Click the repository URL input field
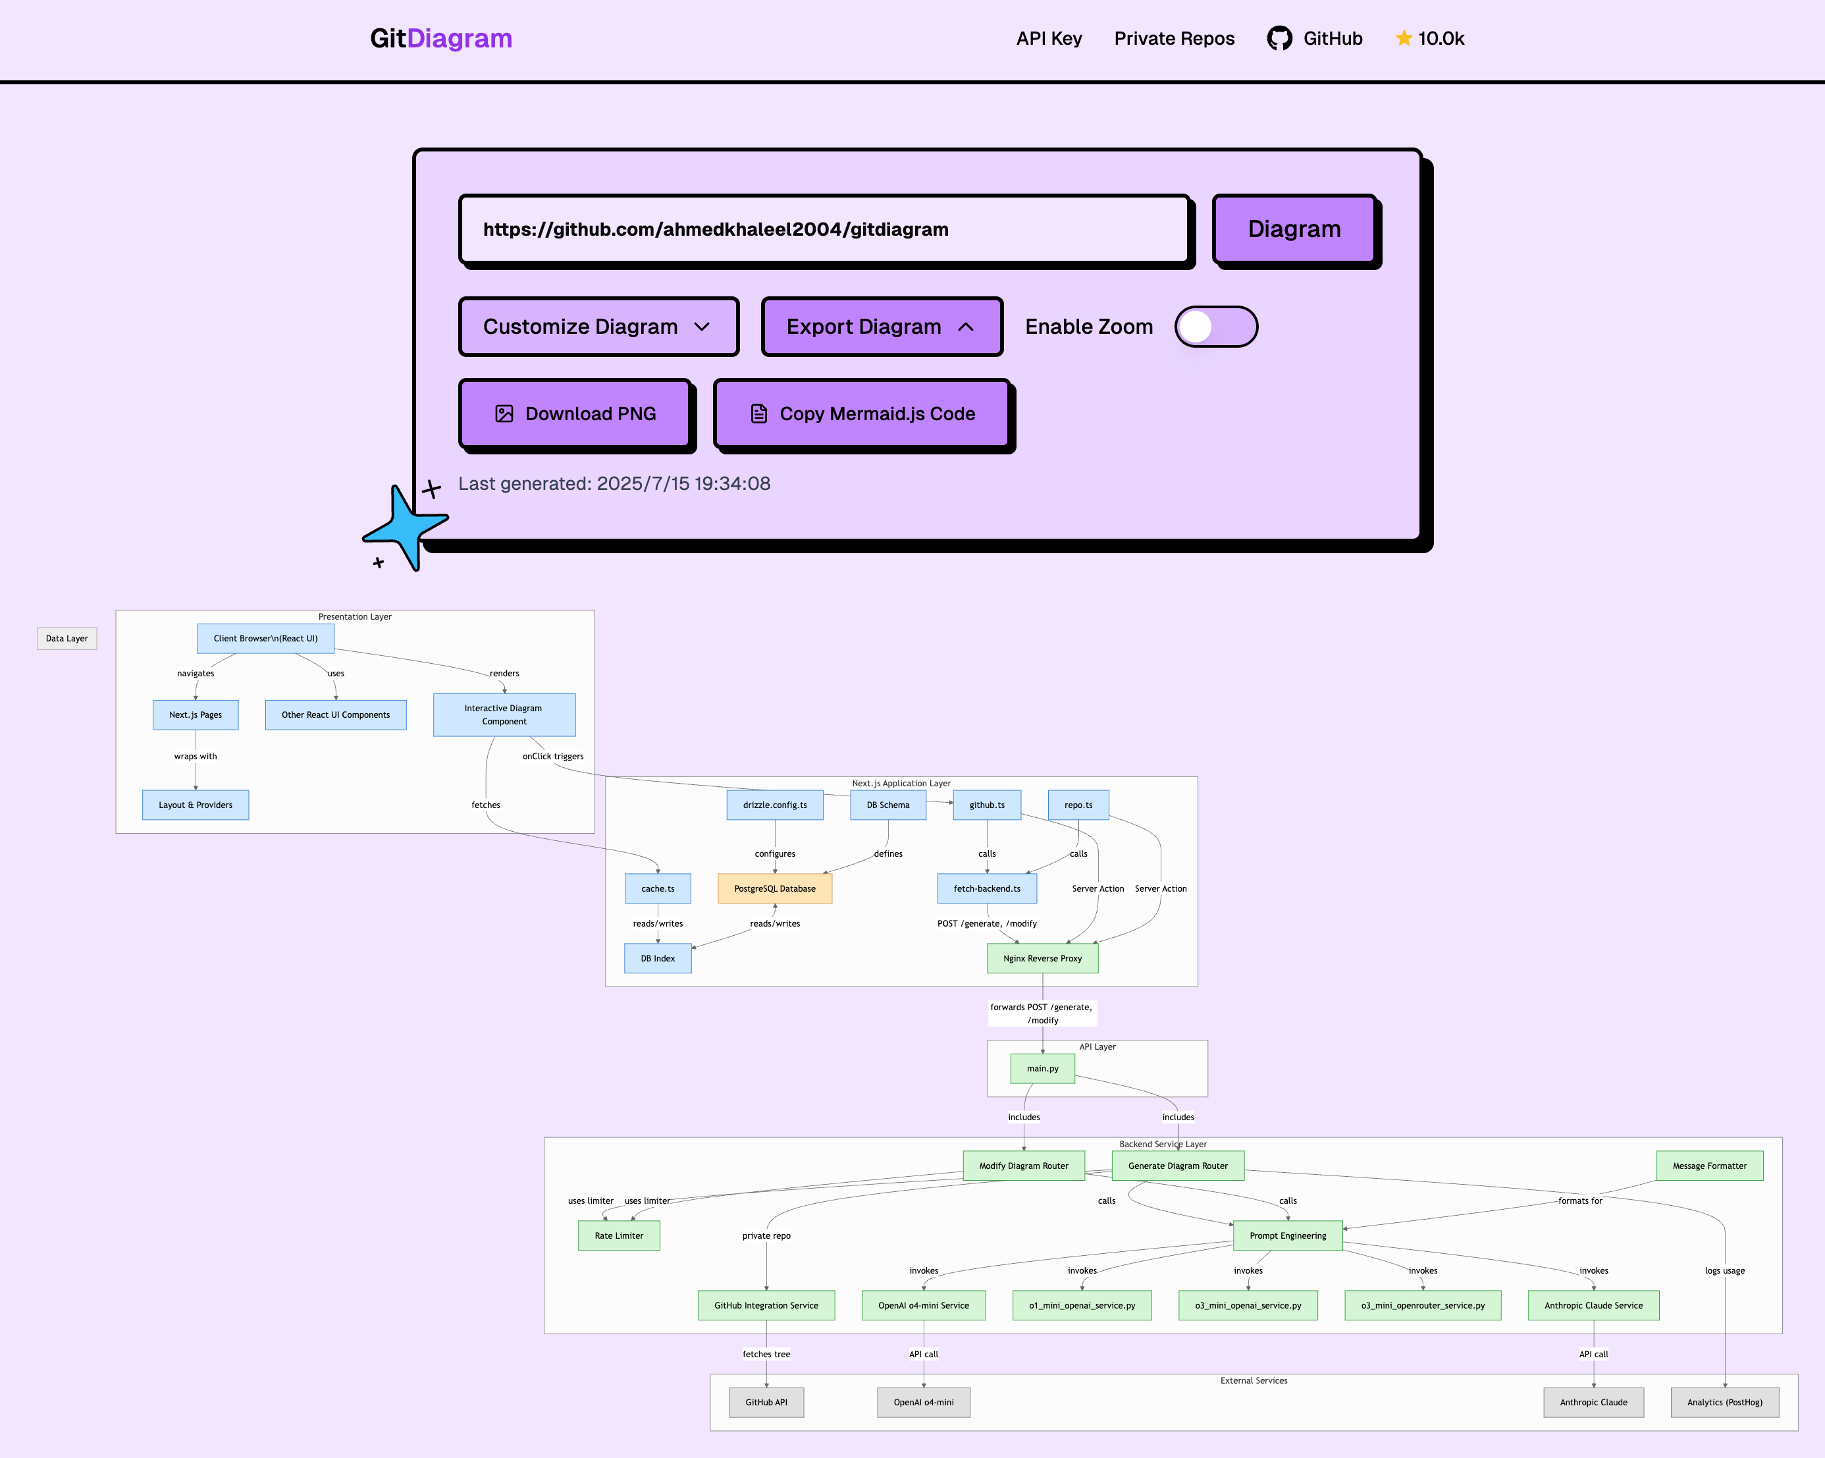Viewport: 1825px width, 1458px height. pyautogui.click(x=826, y=229)
